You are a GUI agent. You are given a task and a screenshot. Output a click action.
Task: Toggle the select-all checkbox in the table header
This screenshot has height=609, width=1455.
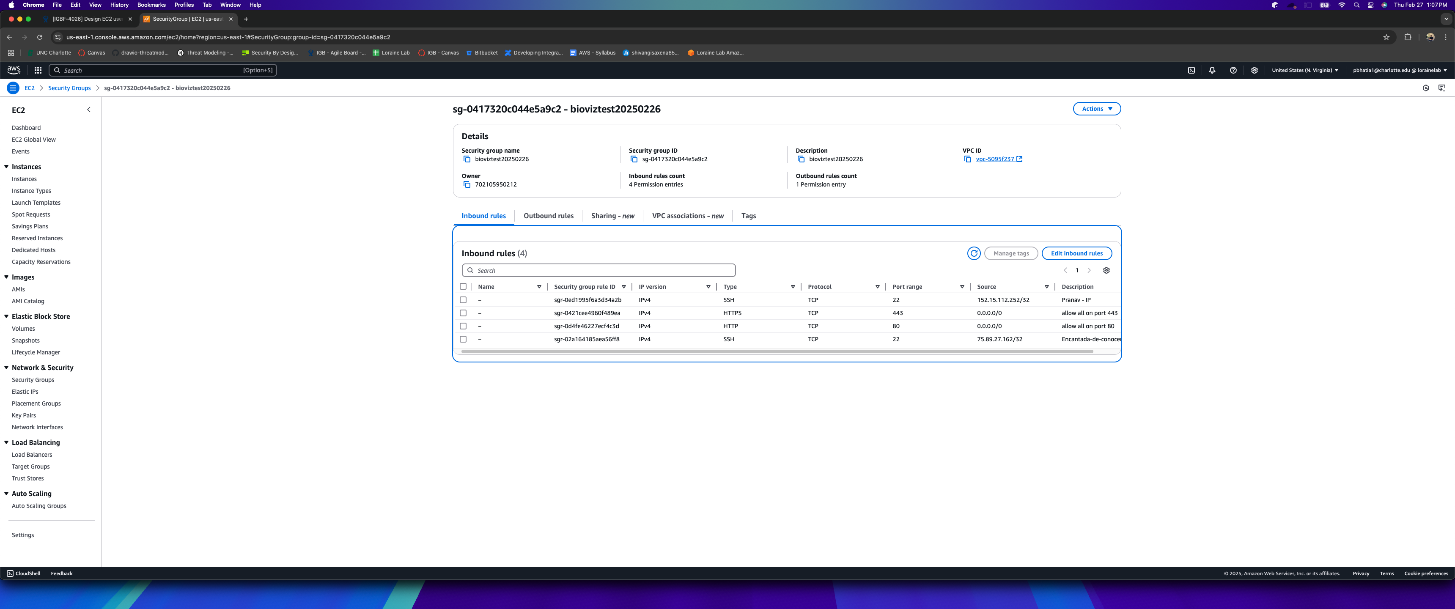click(x=463, y=286)
